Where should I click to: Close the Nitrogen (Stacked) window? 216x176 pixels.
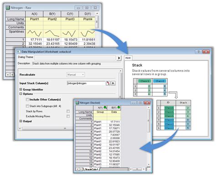point(147,103)
